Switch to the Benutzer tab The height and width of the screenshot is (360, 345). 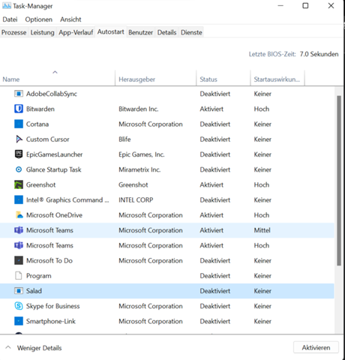[x=140, y=32]
